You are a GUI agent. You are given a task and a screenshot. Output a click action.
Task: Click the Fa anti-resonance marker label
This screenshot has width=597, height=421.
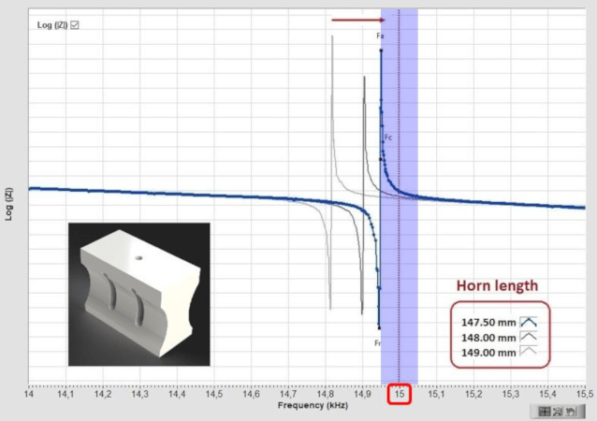380,36
